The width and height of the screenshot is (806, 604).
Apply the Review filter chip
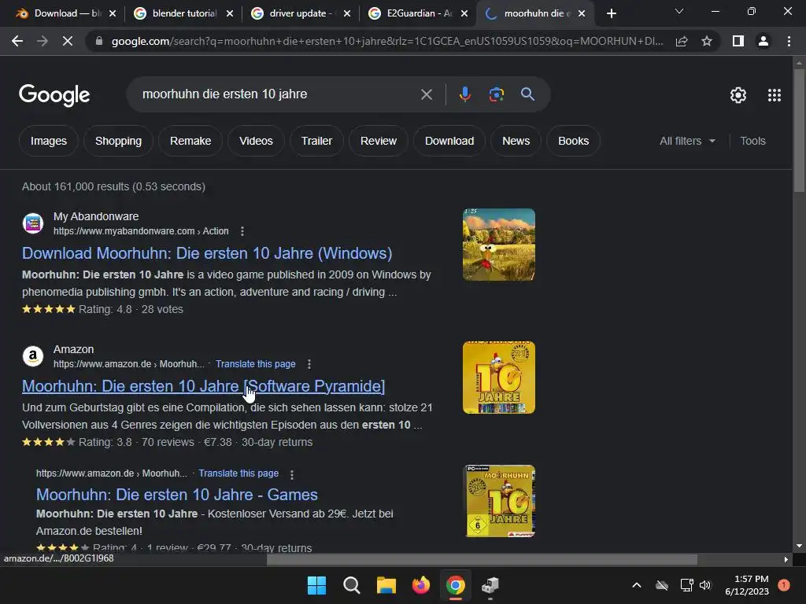pyautogui.click(x=379, y=141)
